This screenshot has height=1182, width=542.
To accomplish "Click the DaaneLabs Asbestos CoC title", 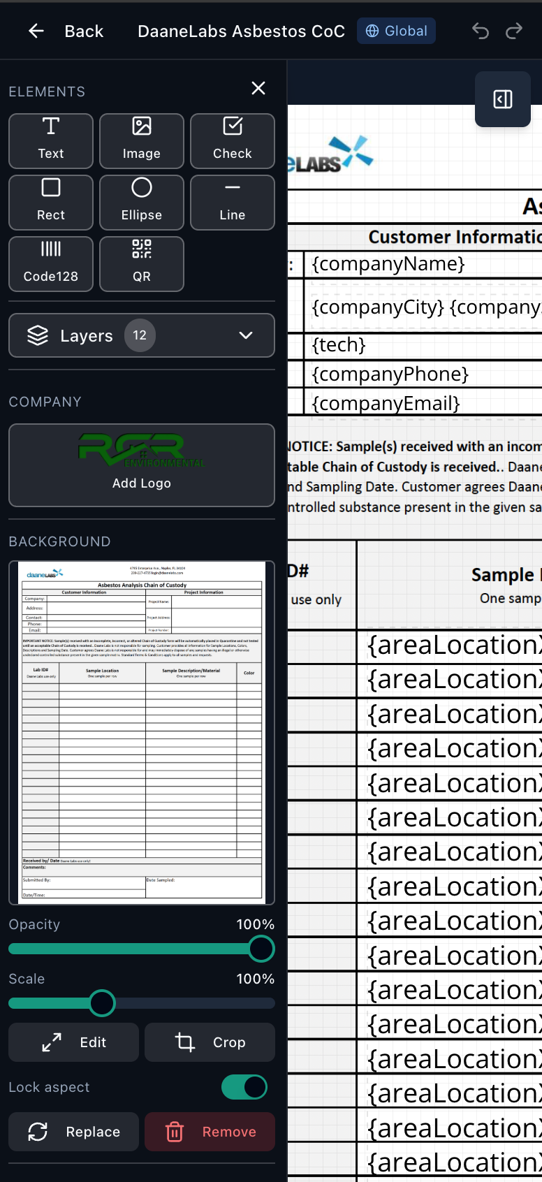I will [241, 31].
